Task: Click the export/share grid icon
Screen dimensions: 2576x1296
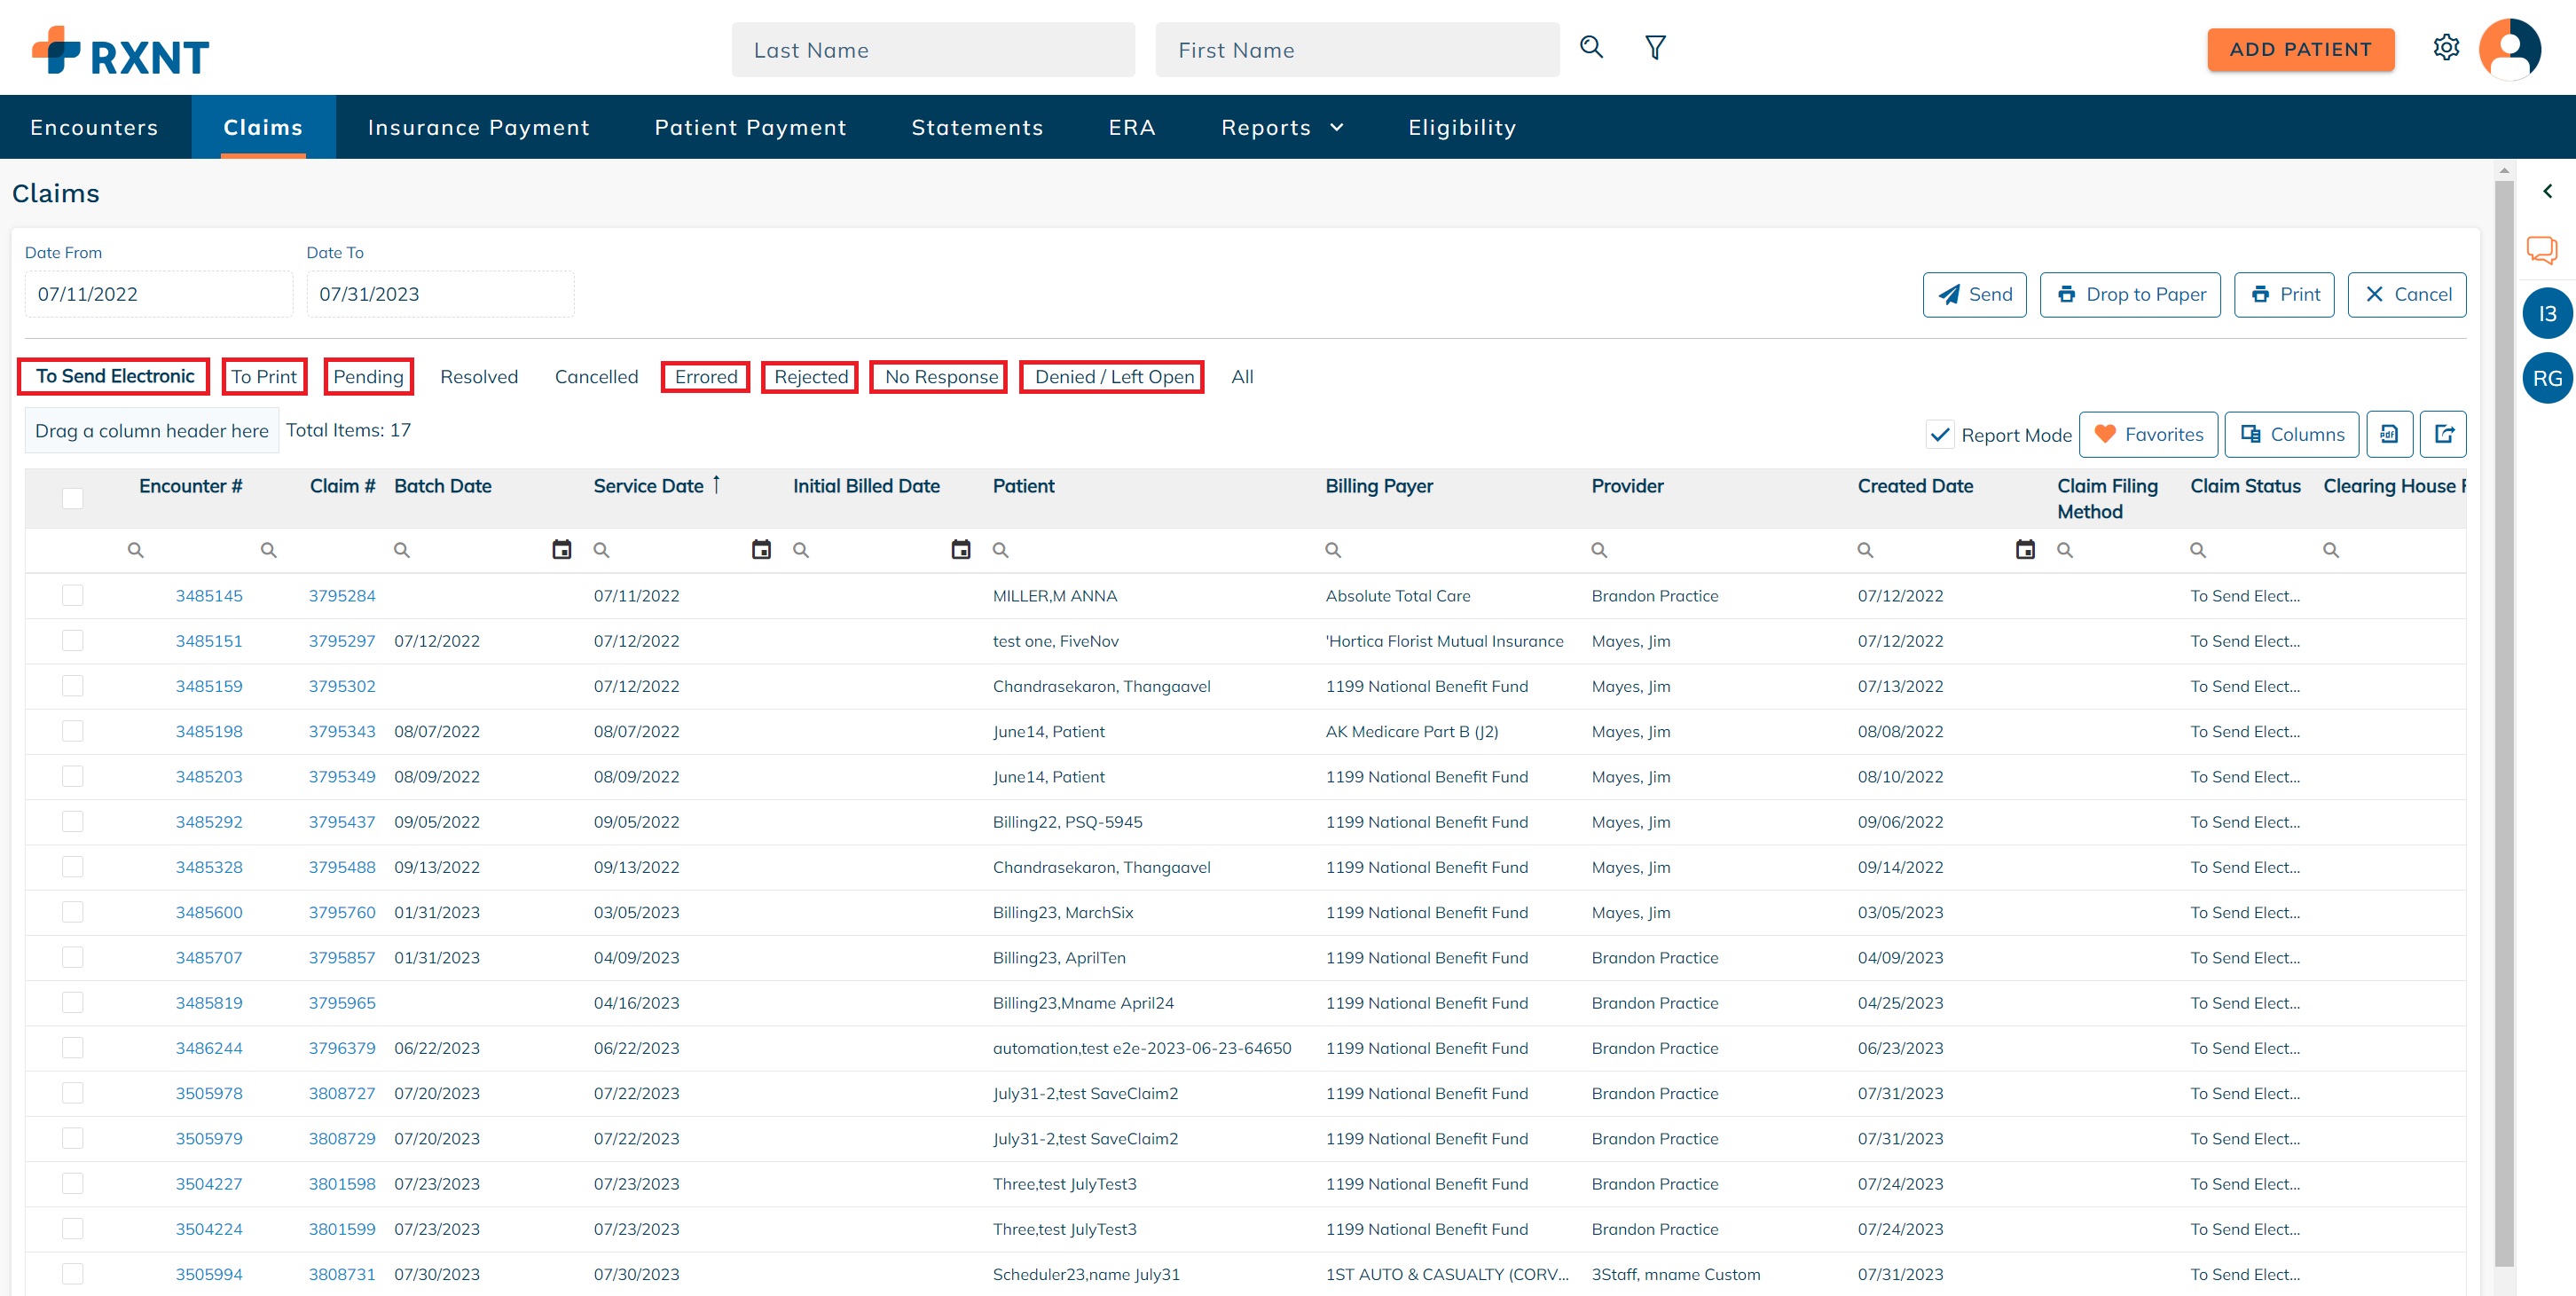Action: pyautogui.click(x=2445, y=434)
